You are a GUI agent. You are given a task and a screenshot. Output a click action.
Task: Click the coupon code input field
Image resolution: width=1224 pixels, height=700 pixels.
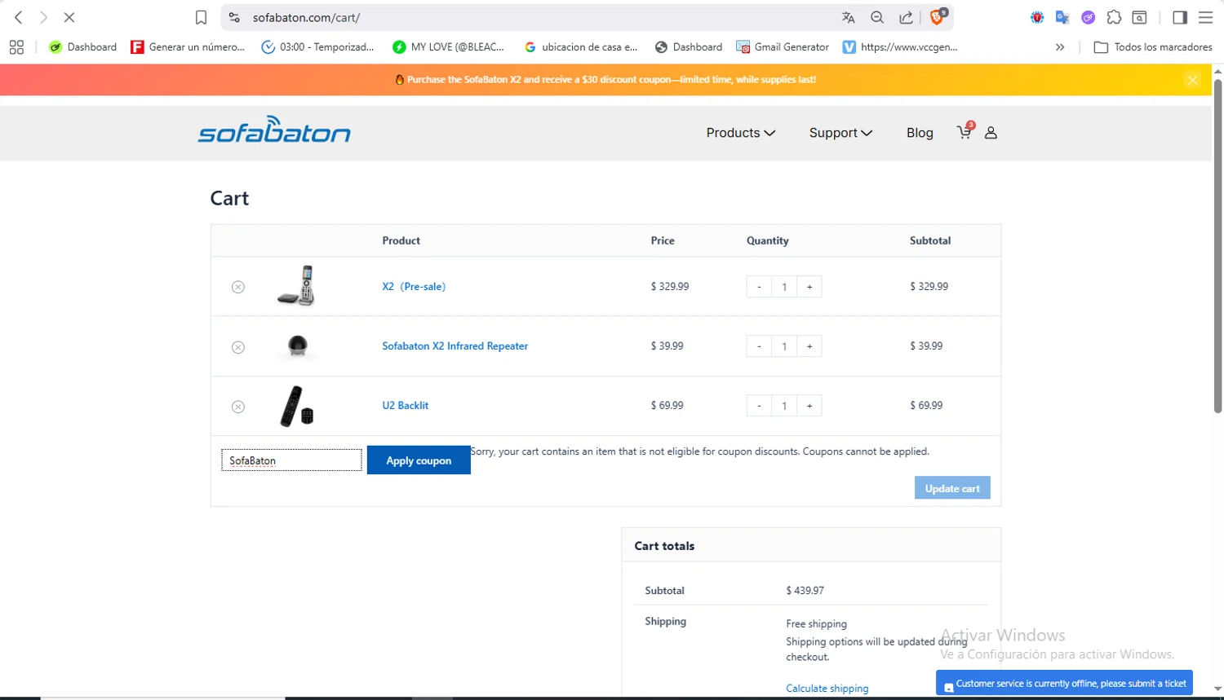click(291, 460)
